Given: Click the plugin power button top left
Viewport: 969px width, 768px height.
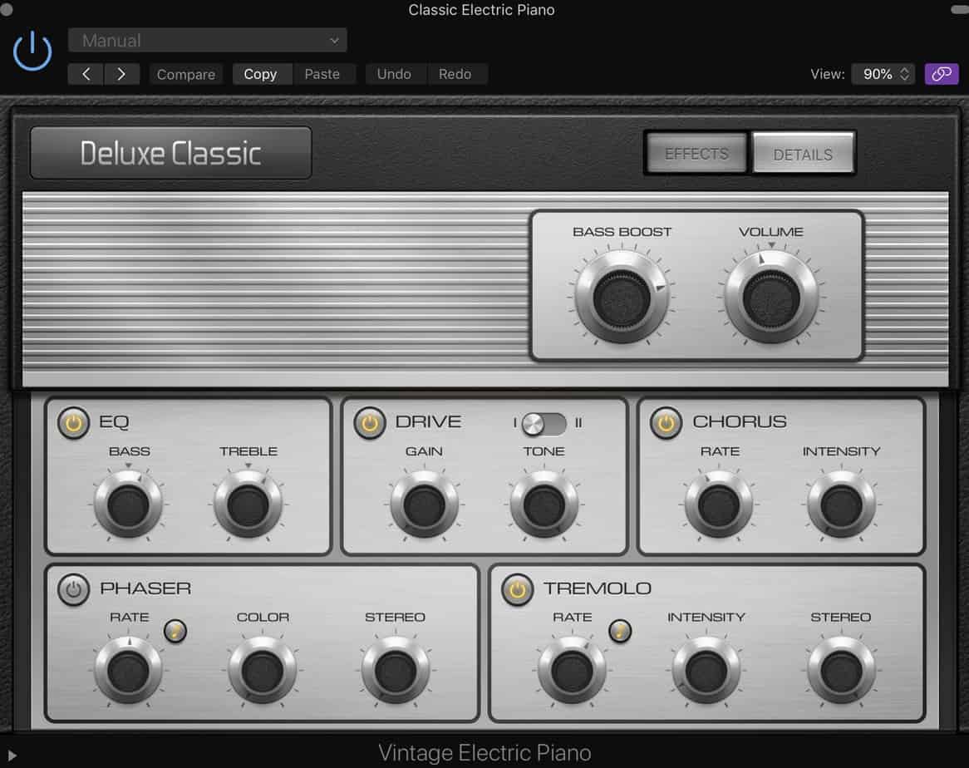Looking at the screenshot, I should [32, 51].
